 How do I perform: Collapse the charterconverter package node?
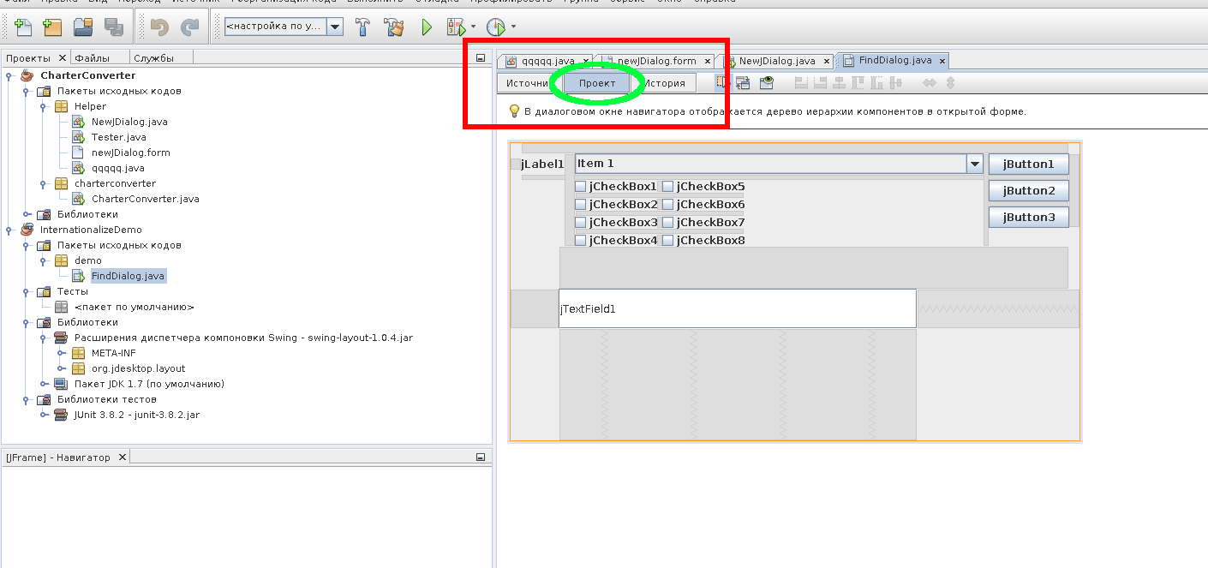click(43, 183)
